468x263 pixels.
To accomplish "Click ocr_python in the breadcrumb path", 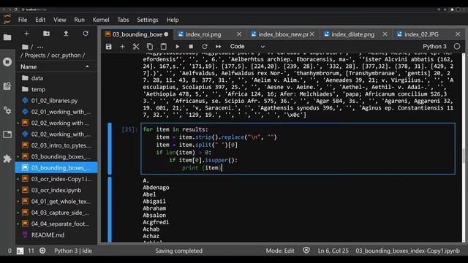I will pos(66,56).
